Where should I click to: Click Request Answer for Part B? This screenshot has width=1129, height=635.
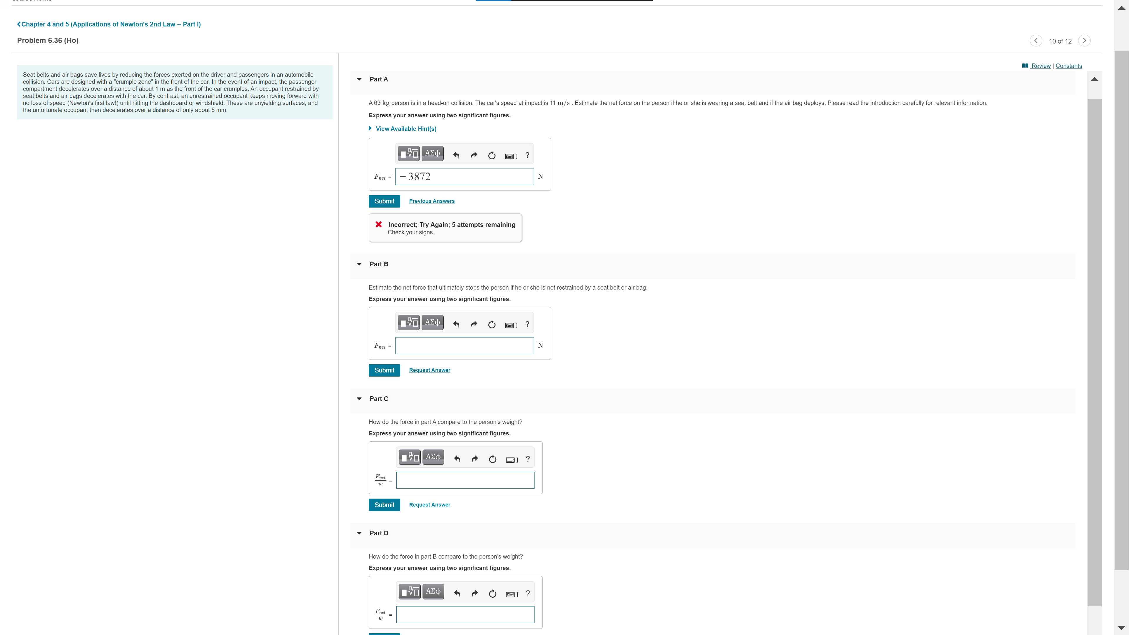[x=430, y=370]
